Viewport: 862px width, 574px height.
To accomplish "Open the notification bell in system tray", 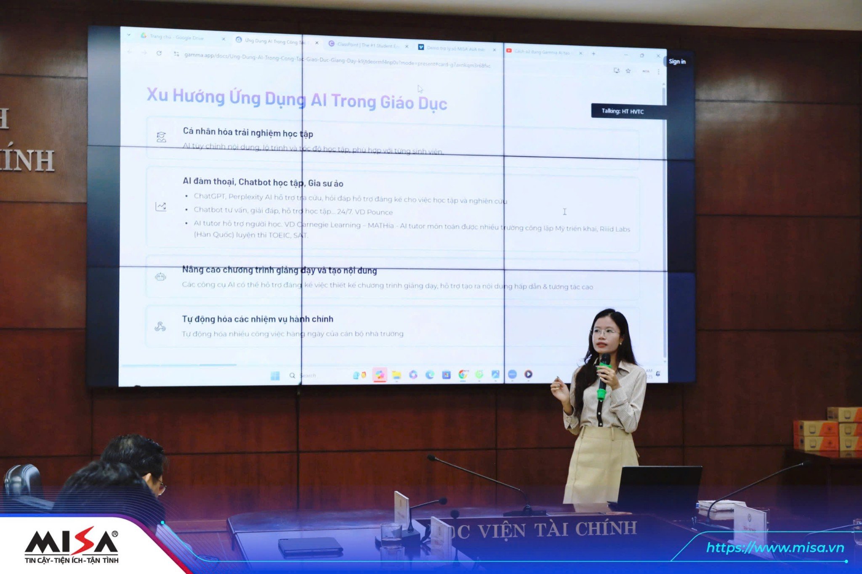I will coord(658,373).
